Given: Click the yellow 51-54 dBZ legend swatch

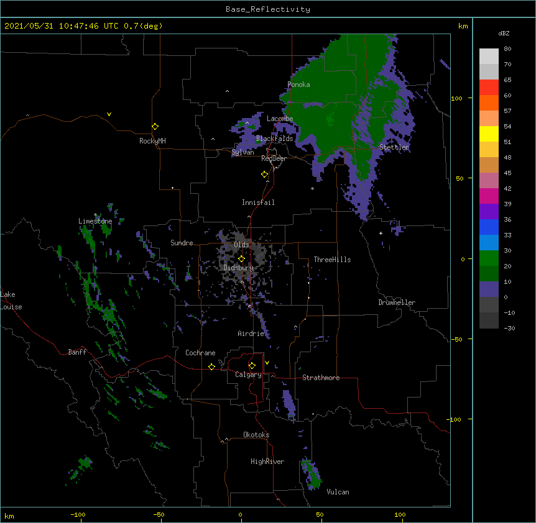Looking at the screenshot, I should click(489, 134).
